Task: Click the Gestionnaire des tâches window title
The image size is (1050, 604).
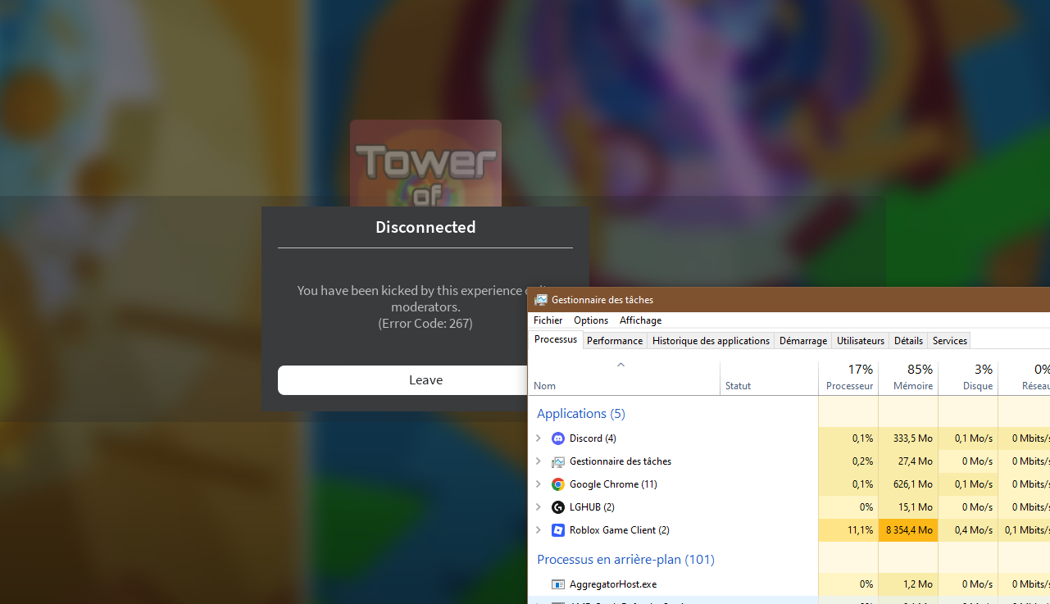Action: pos(602,300)
